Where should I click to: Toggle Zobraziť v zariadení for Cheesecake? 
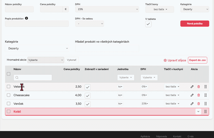tap(88, 95)
